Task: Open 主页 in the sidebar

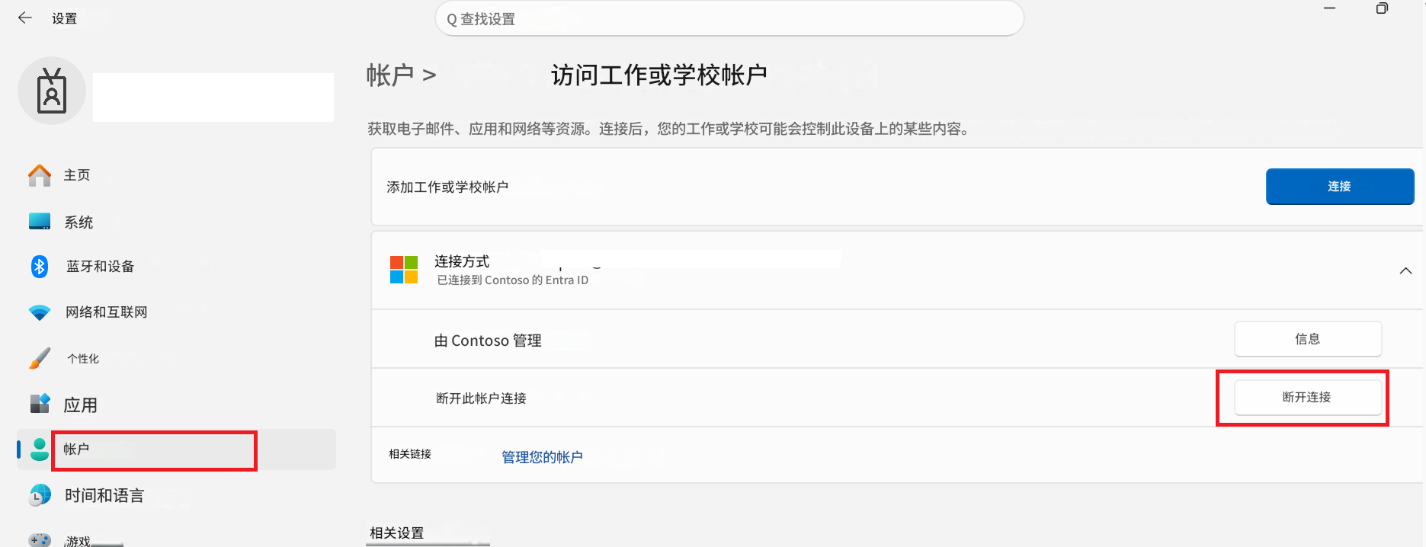Action: 77,175
